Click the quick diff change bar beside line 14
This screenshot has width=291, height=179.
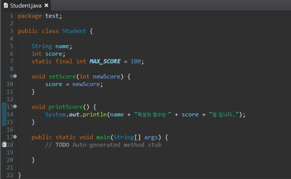[4, 114]
